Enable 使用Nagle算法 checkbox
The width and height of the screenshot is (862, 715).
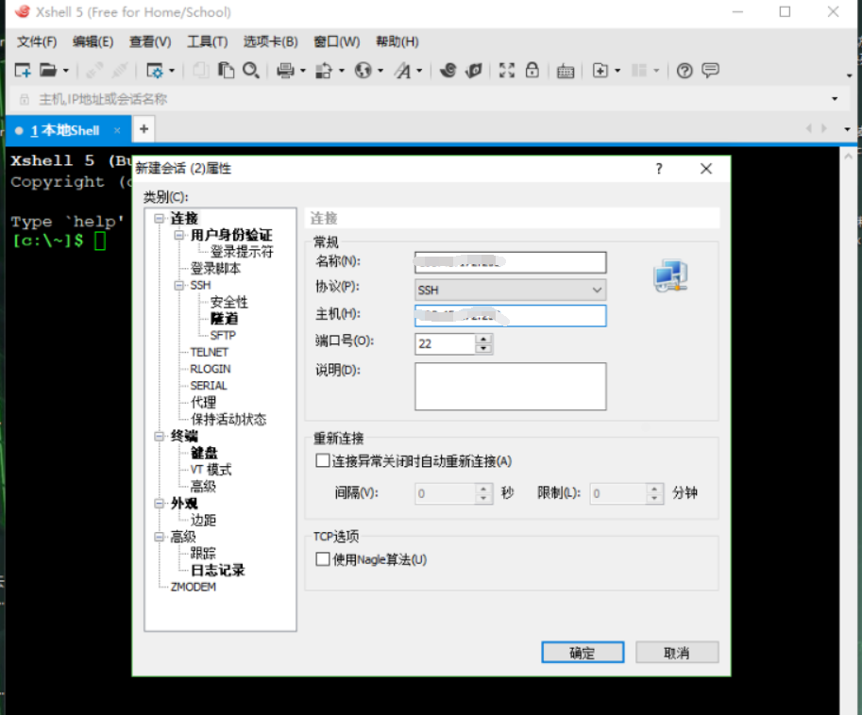[323, 559]
